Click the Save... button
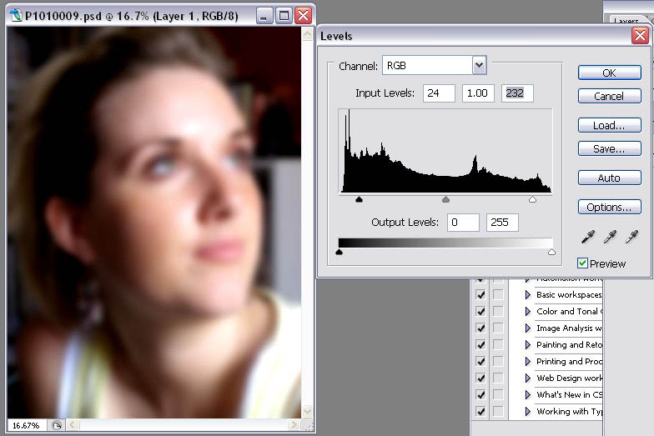The width and height of the screenshot is (654, 436). pyautogui.click(x=609, y=148)
